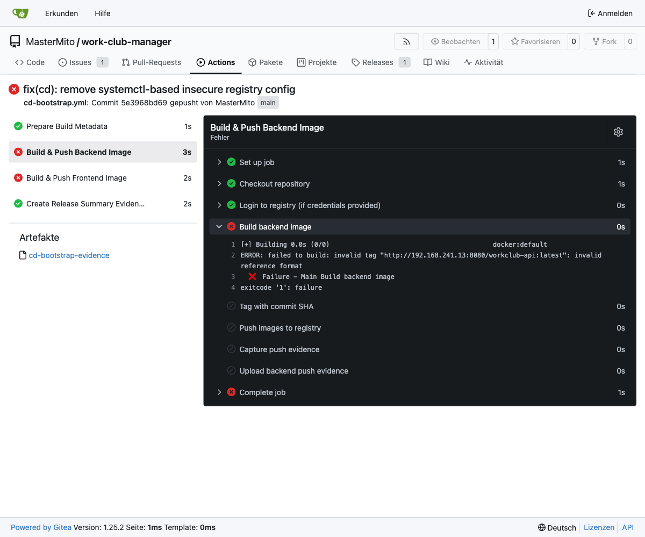
Task: Click the cd-bootstrap-evidence artifact file icon
Action: coord(23,255)
